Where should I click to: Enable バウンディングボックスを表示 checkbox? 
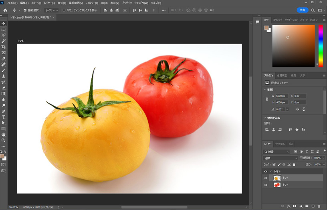coord(64,10)
